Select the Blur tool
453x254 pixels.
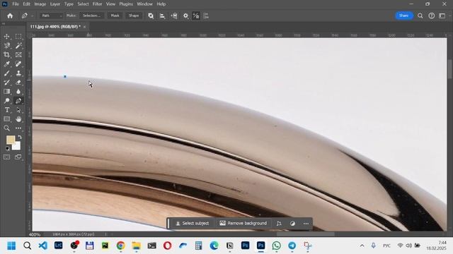(18, 92)
